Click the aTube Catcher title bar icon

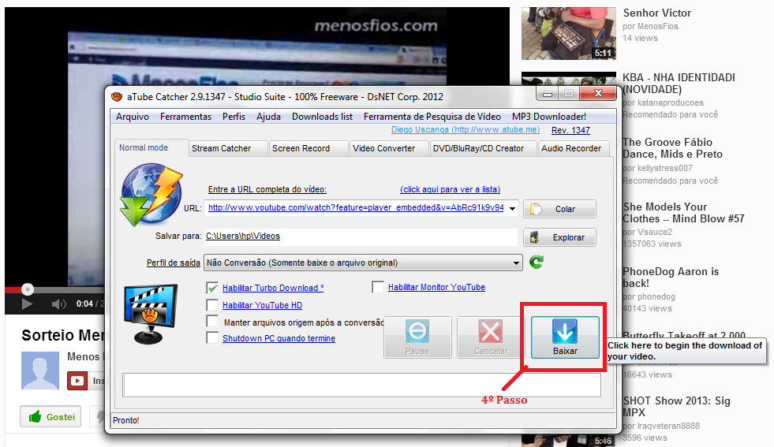coord(117,97)
